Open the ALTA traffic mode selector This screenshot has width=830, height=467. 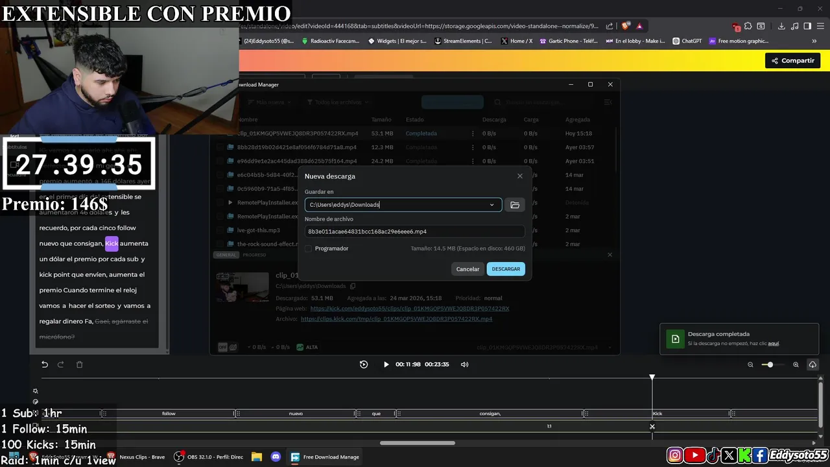307,347
